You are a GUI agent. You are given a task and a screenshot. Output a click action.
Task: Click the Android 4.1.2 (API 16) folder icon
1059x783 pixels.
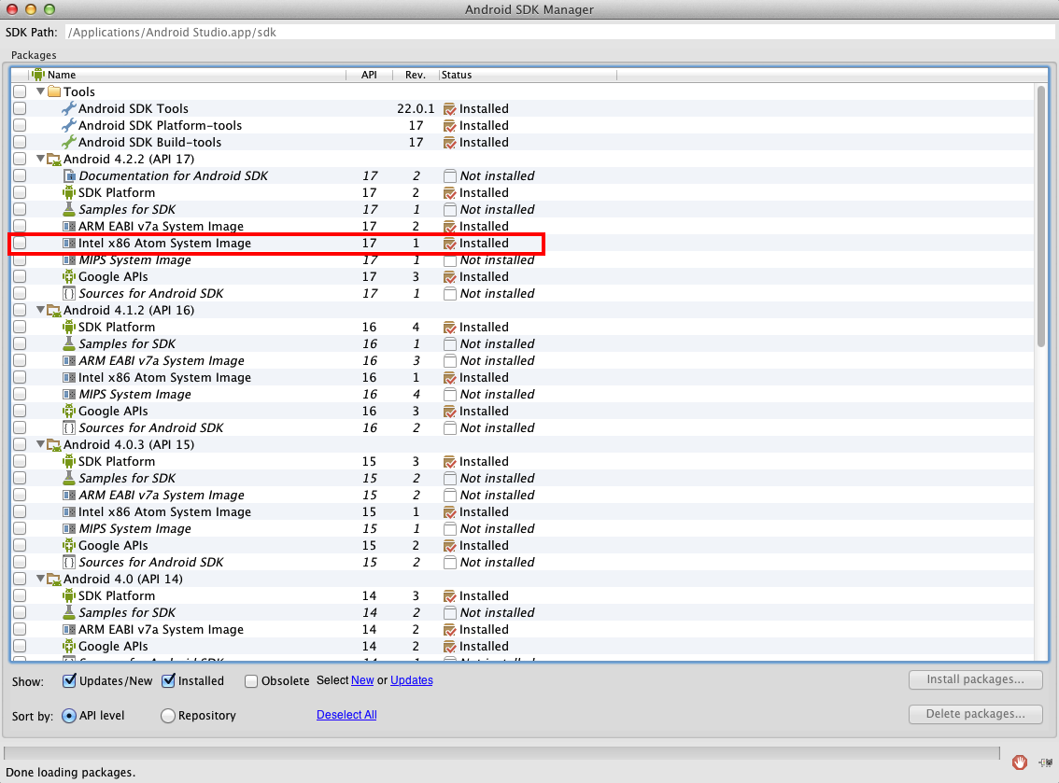[x=54, y=310]
